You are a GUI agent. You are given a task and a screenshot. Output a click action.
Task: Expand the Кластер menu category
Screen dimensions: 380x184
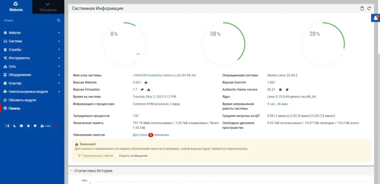(x=32, y=83)
